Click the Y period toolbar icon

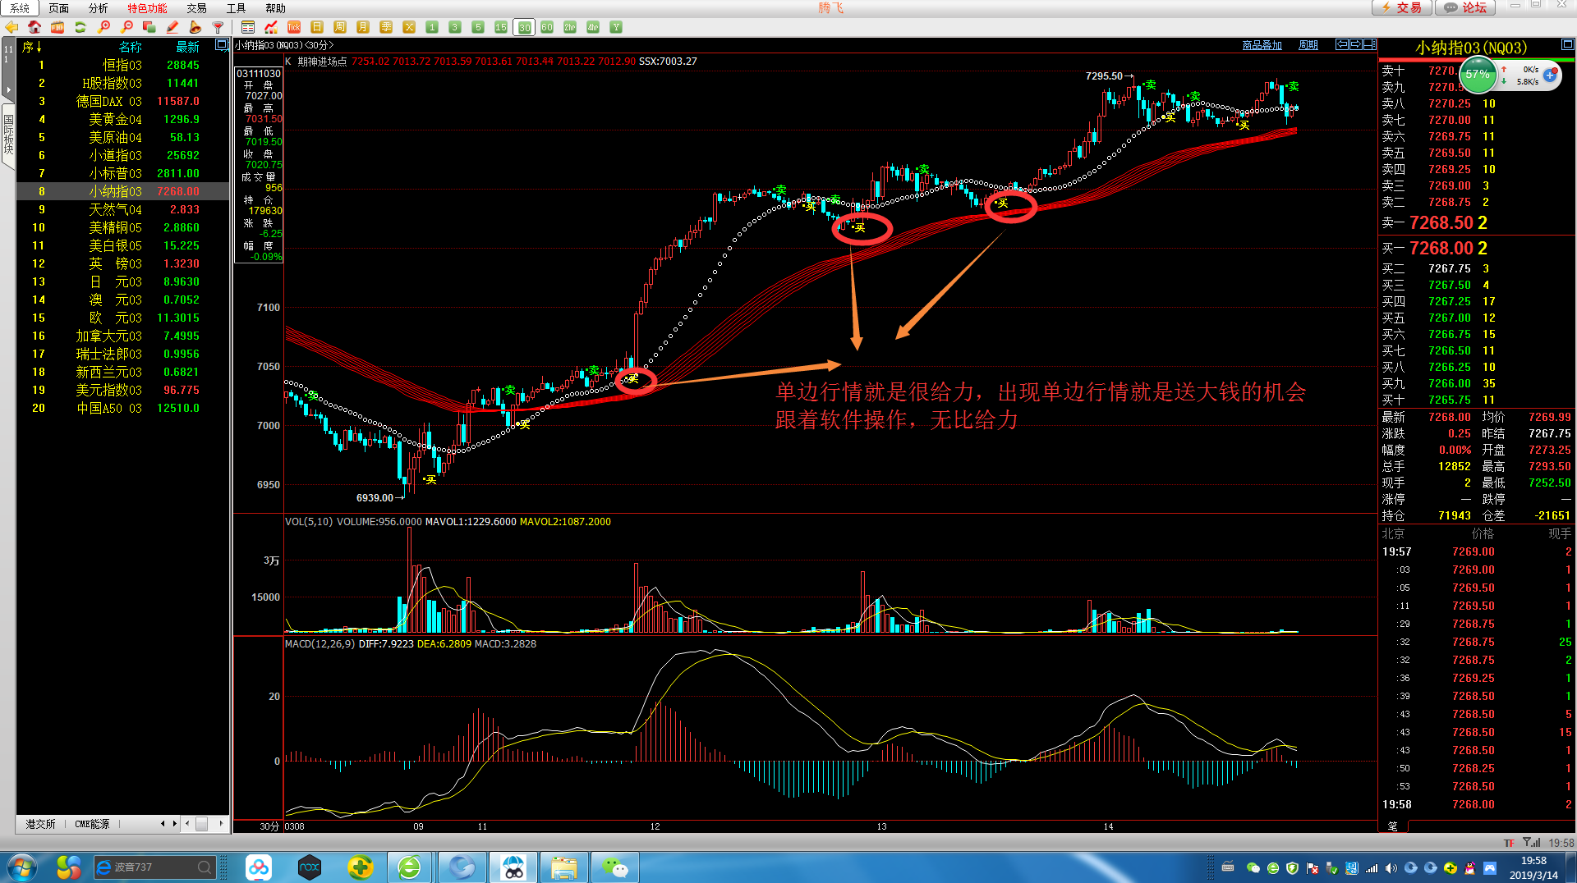click(x=616, y=27)
